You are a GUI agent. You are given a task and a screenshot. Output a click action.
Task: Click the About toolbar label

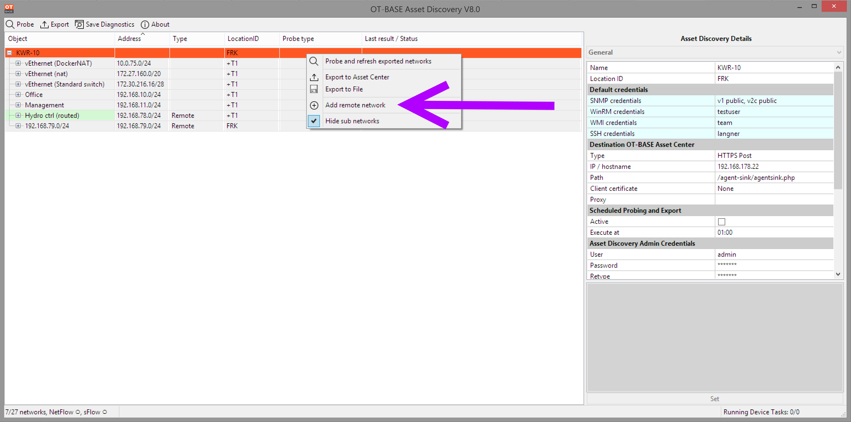(160, 24)
